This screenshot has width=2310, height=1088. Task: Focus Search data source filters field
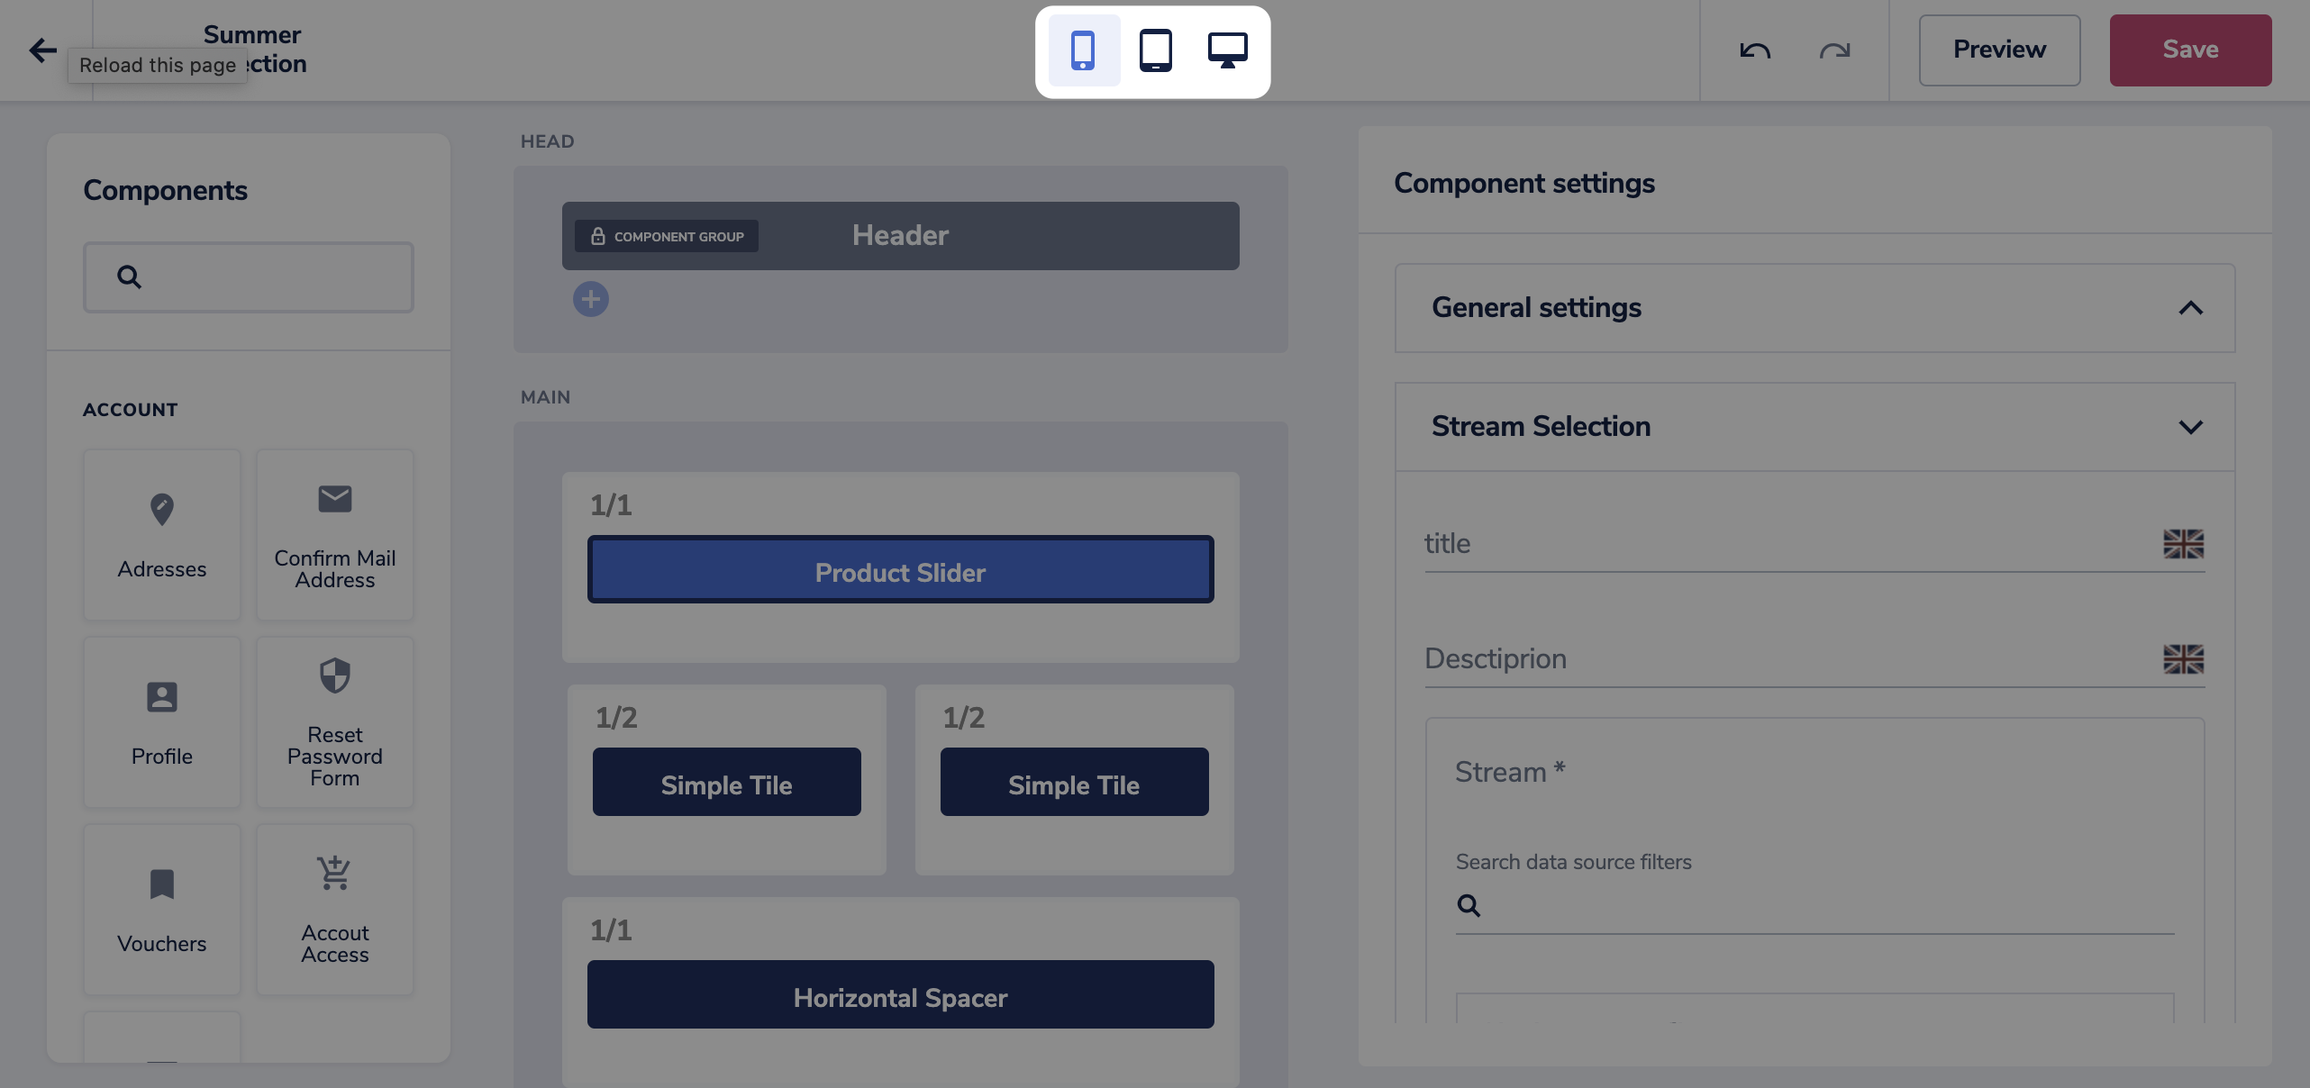click(x=1815, y=905)
